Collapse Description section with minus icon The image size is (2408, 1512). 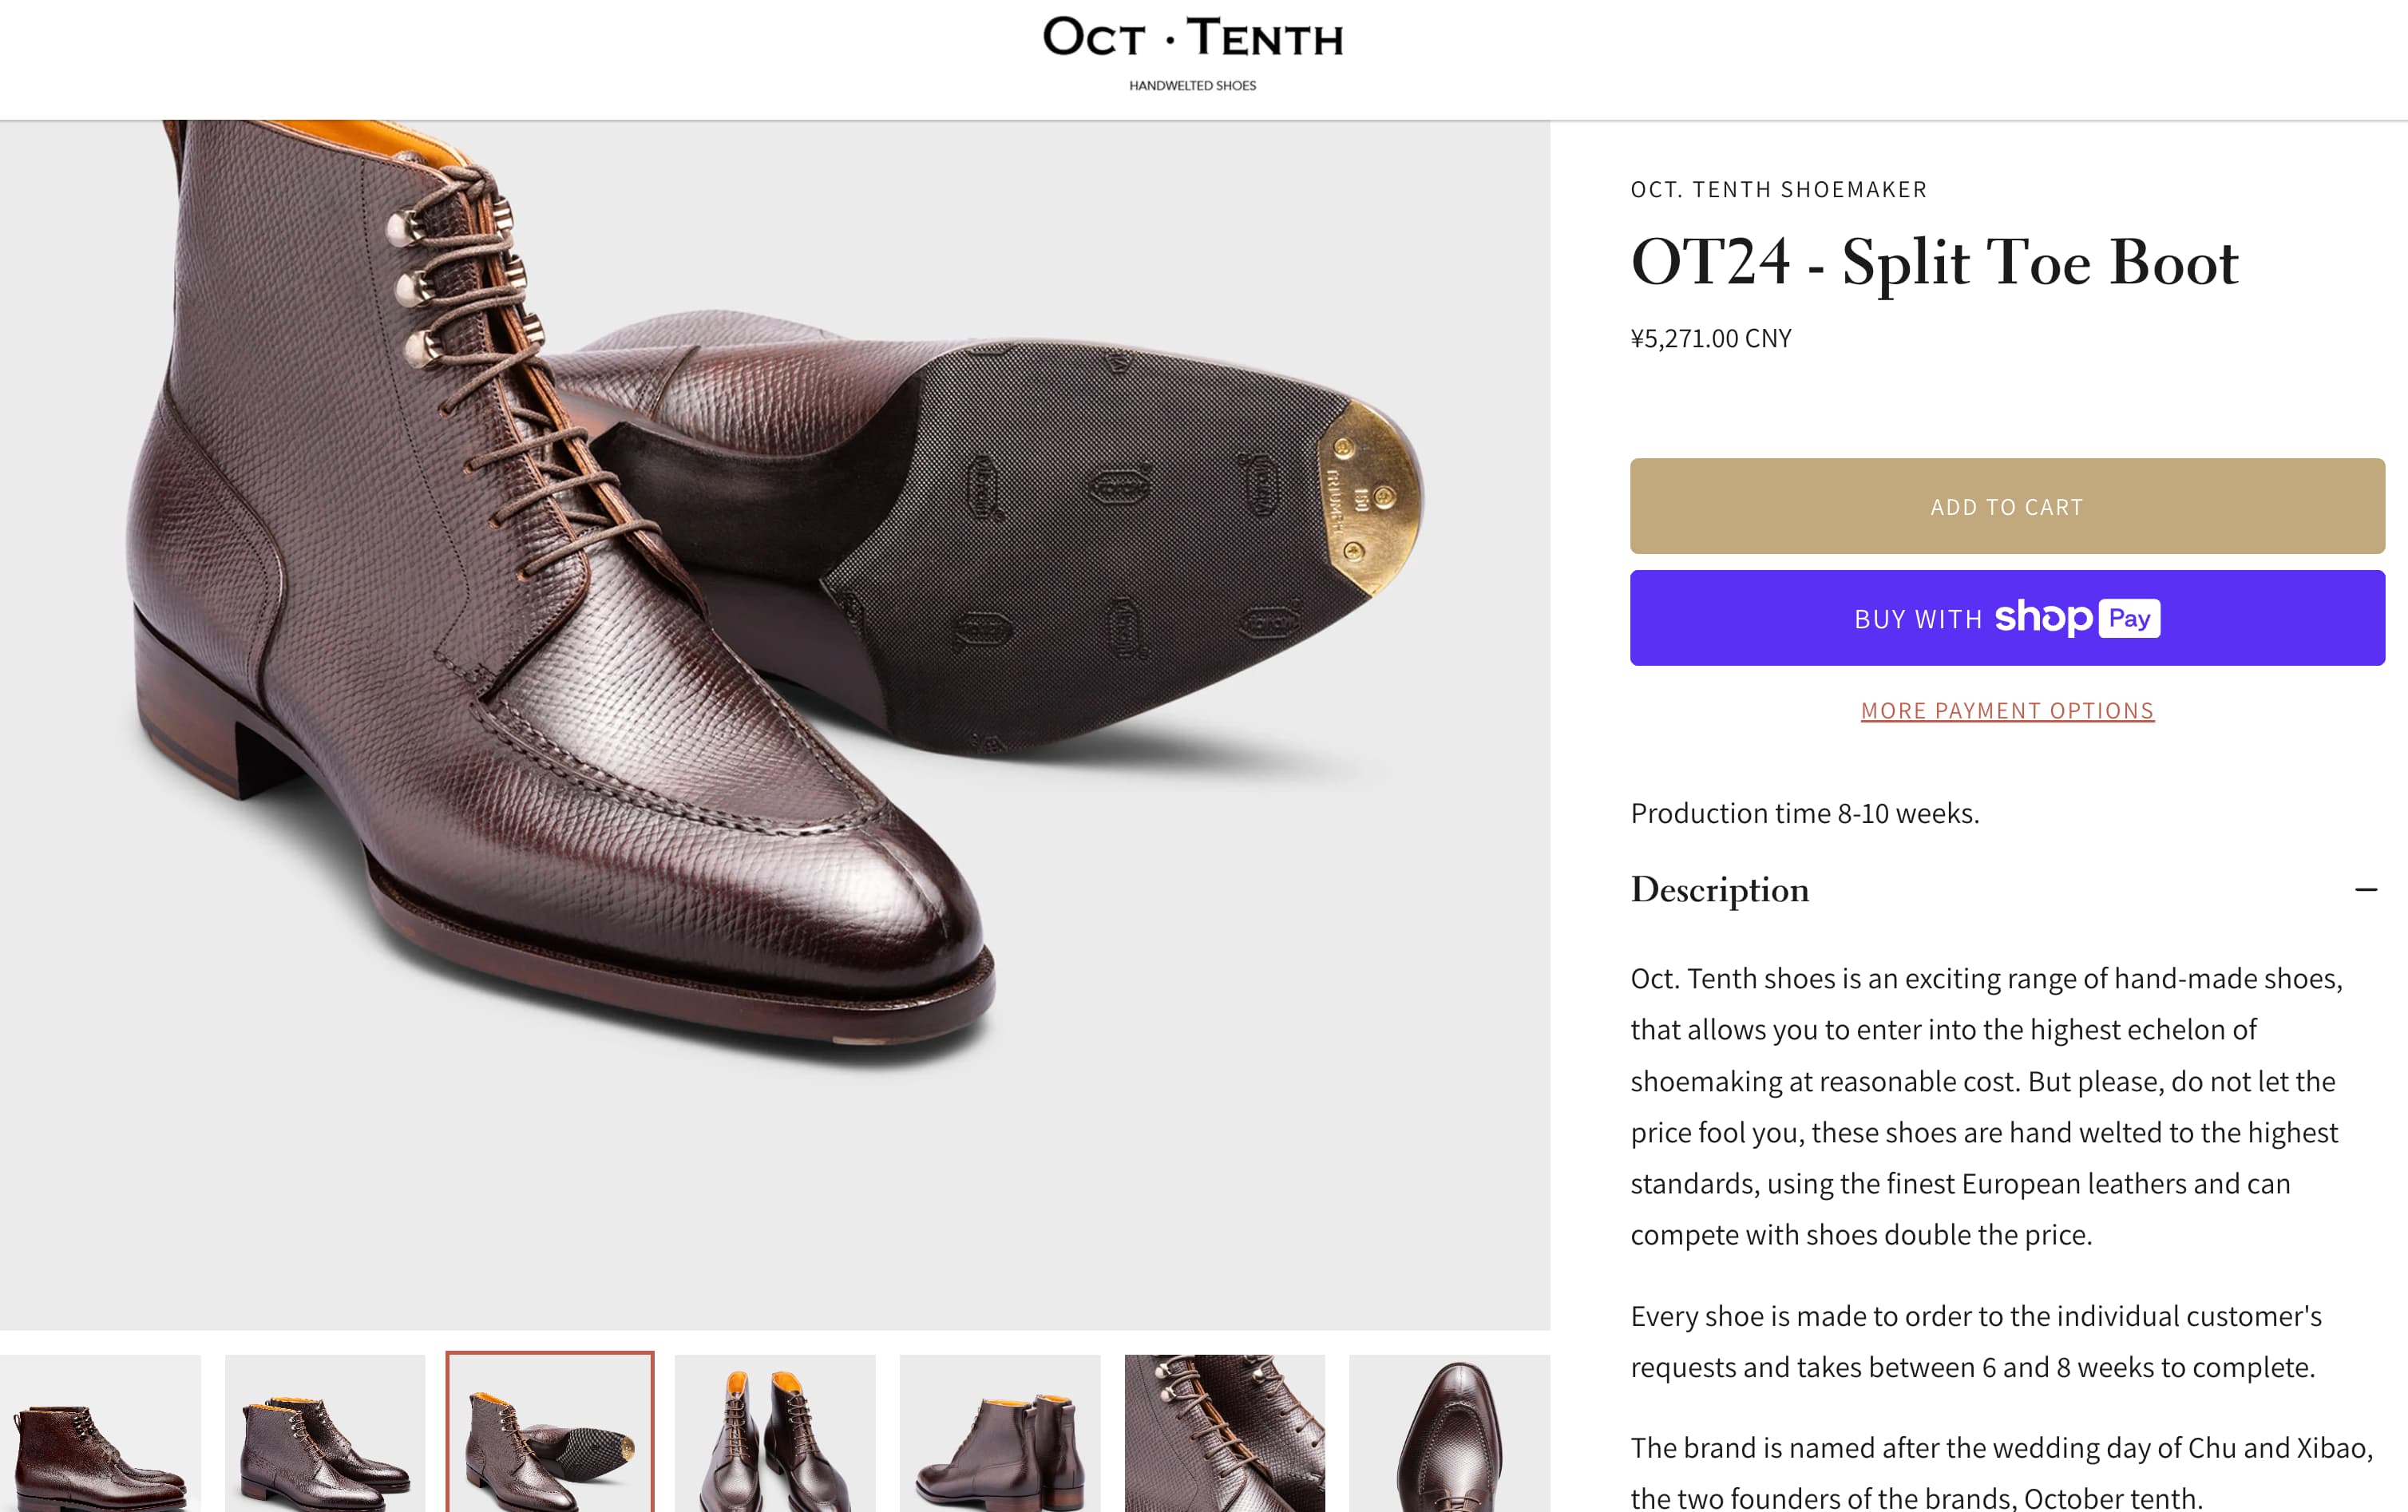click(2365, 889)
